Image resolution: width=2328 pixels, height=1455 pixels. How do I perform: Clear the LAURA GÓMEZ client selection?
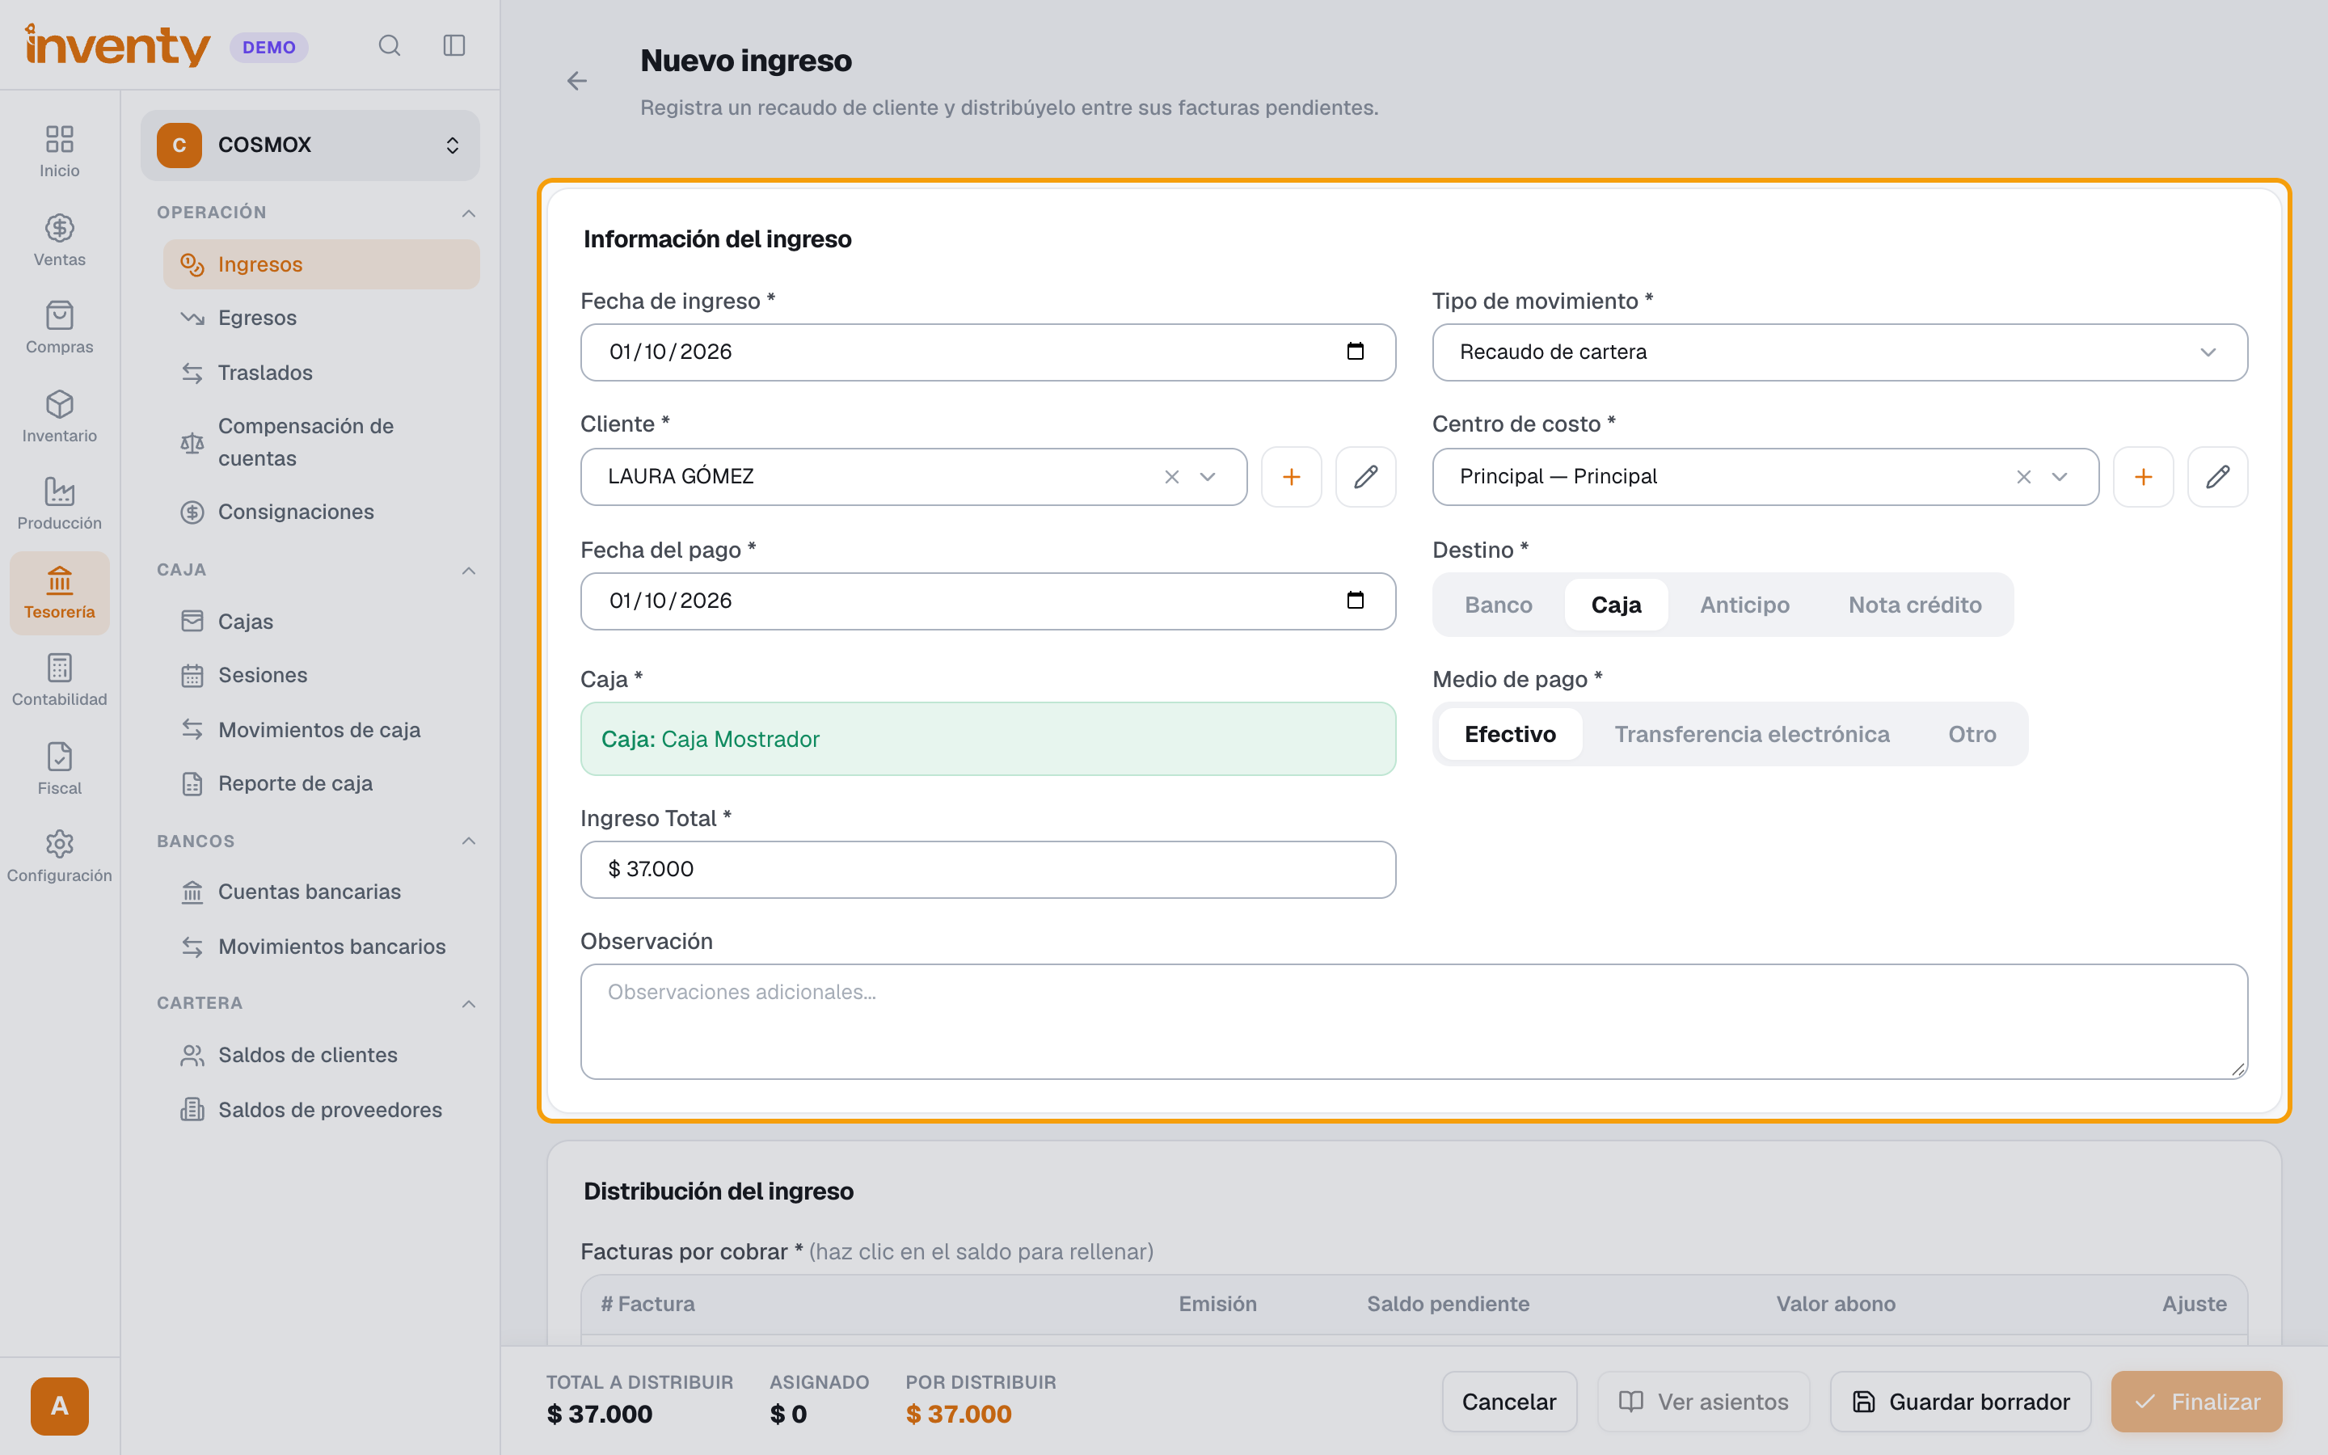pyautogui.click(x=1172, y=476)
